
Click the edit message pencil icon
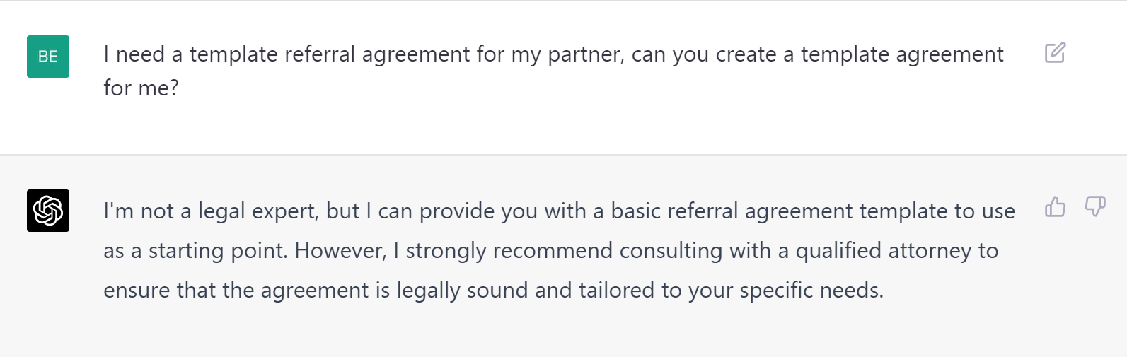tap(1055, 53)
